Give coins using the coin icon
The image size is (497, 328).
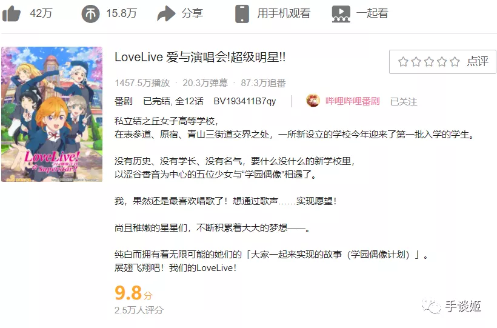click(90, 14)
